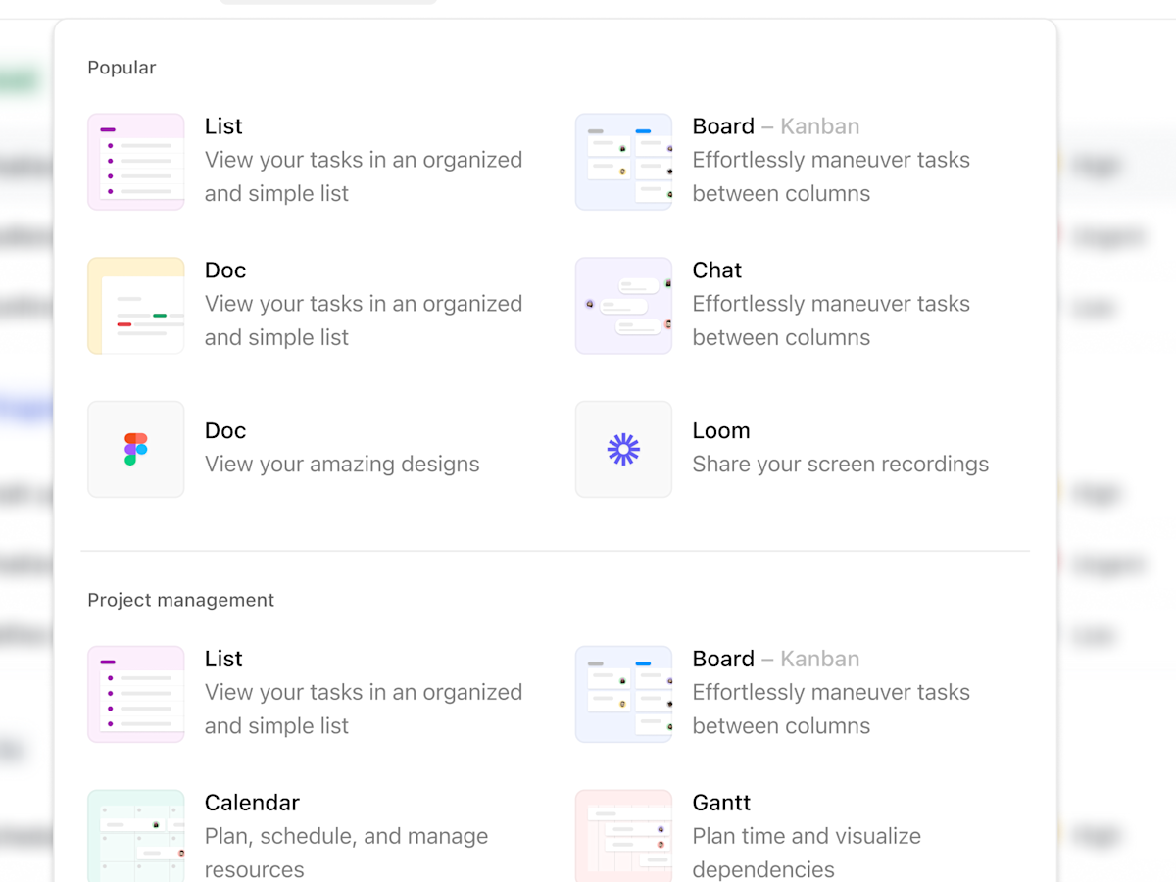Click the yellow Doc view icon

tap(135, 305)
